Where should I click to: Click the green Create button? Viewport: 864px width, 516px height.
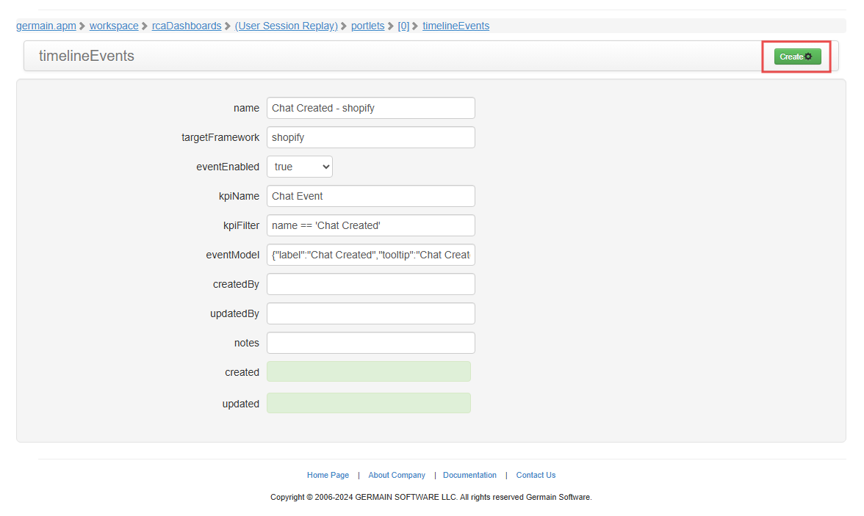797,57
